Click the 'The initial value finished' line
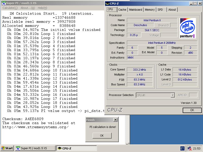203x152 pixels. click(x=54, y=30)
